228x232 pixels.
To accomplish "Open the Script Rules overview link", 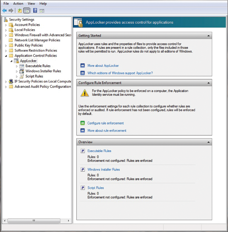I will pyautogui.click(x=95, y=188).
